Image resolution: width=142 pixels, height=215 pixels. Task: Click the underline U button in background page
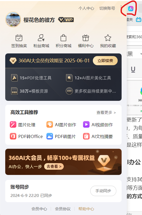coord(133,69)
